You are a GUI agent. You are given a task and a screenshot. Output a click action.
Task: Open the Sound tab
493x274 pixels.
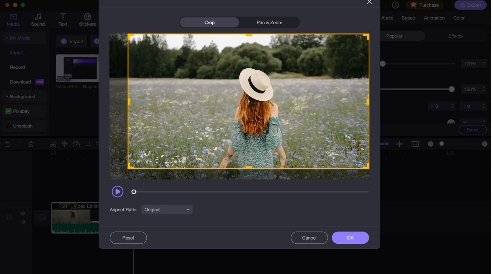pyautogui.click(x=38, y=20)
